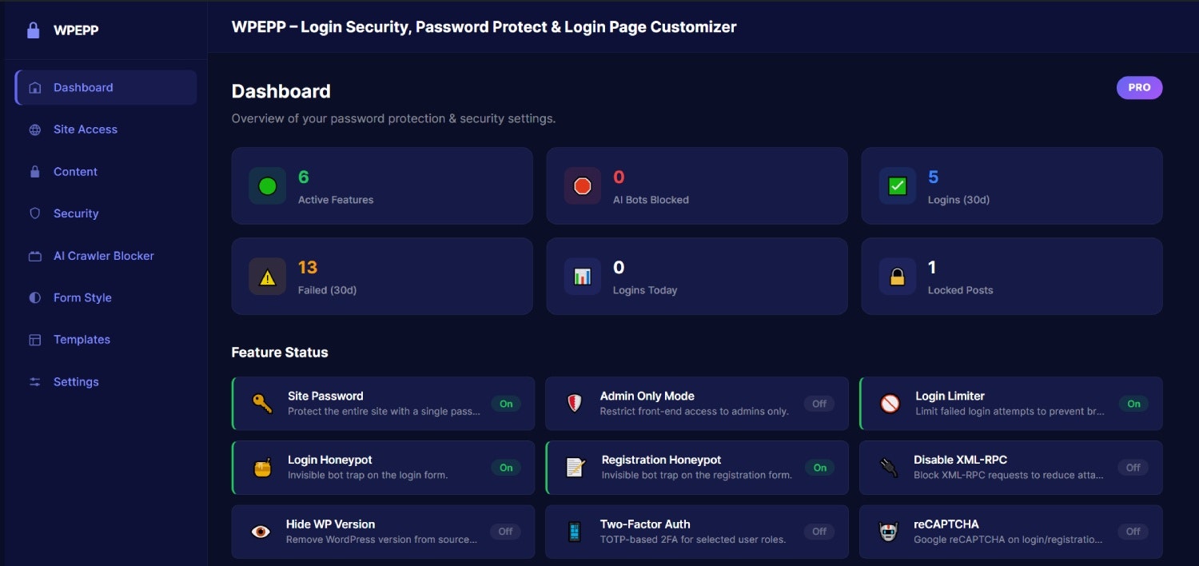This screenshot has width=1199, height=566.
Task: Click the eye icon for Hide WP Version
Action: (261, 532)
